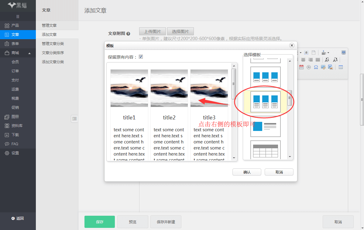Click the screenshot capture icon in toolbar

tap(323, 67)
